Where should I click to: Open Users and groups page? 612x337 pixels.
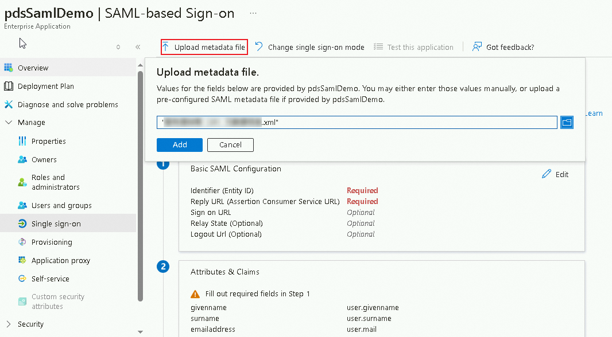61,205
